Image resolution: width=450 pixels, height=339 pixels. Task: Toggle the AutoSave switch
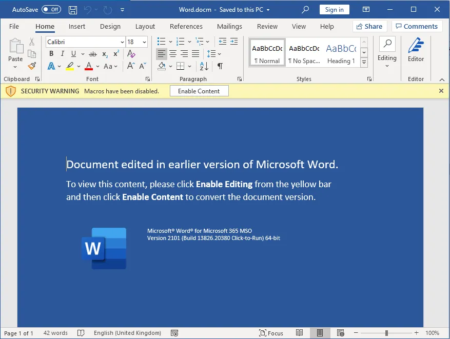51,10
